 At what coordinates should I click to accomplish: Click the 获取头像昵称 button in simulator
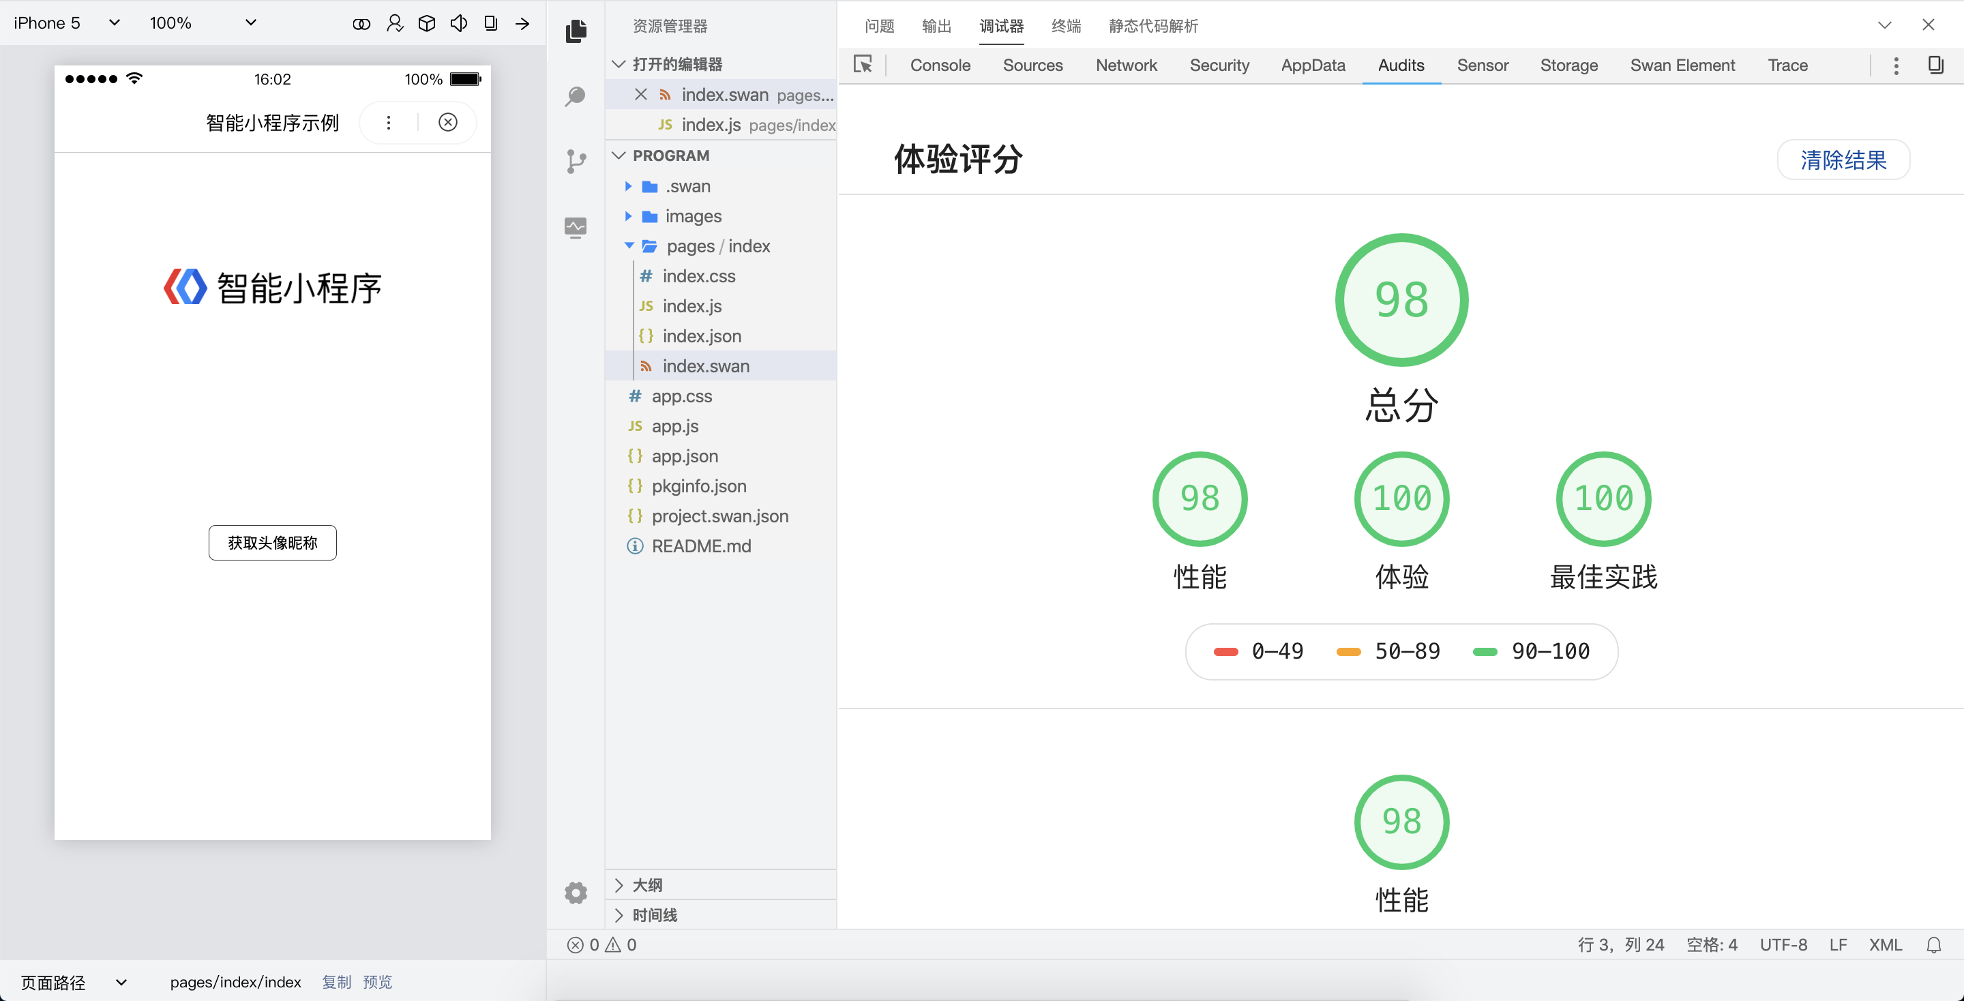point(272,543)
